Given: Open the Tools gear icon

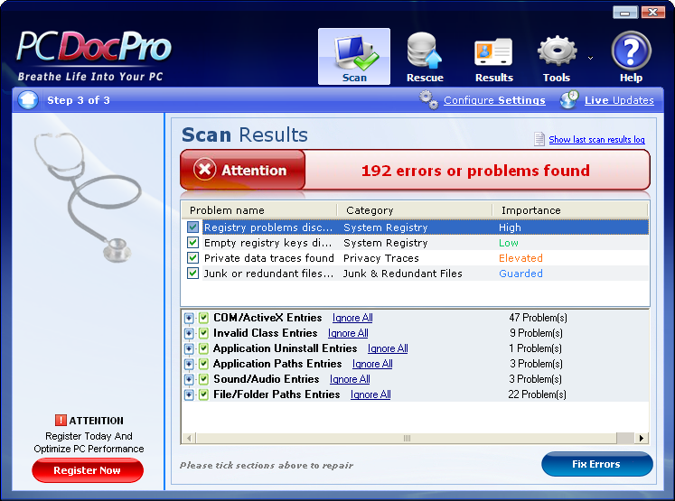Looking at the screenshot, I should (x=557, y=51).
